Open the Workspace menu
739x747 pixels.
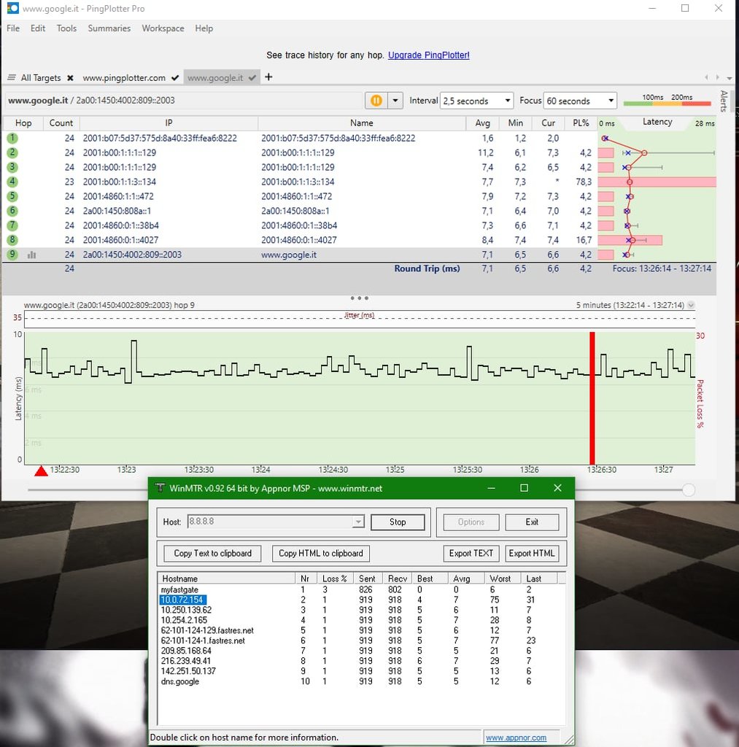[163, 28]
